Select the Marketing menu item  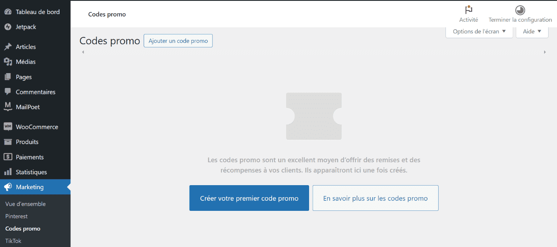point(35,187)
